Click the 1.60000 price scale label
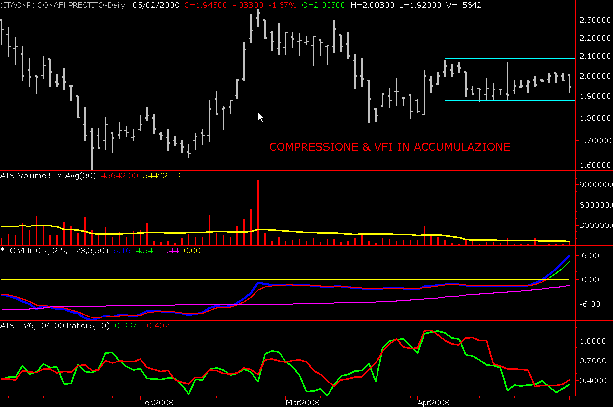613x407 pixels. [x=594, y=165]
